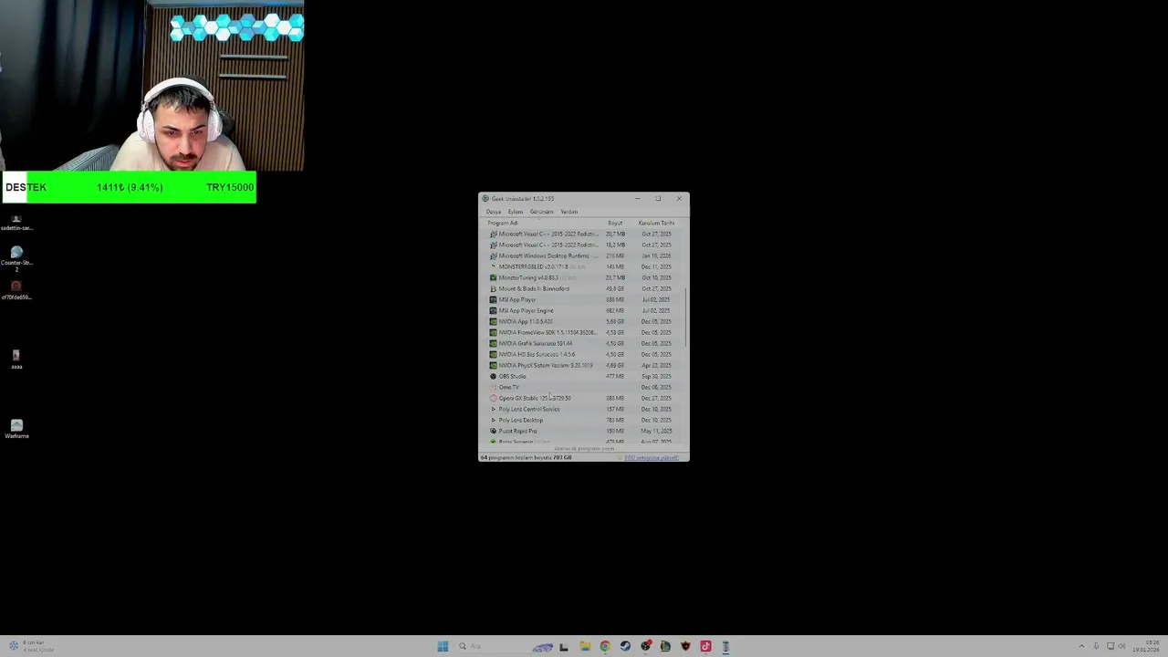
Task: Select the 20,7 MB Visual C++ row
Action: [x=584, y=234]
